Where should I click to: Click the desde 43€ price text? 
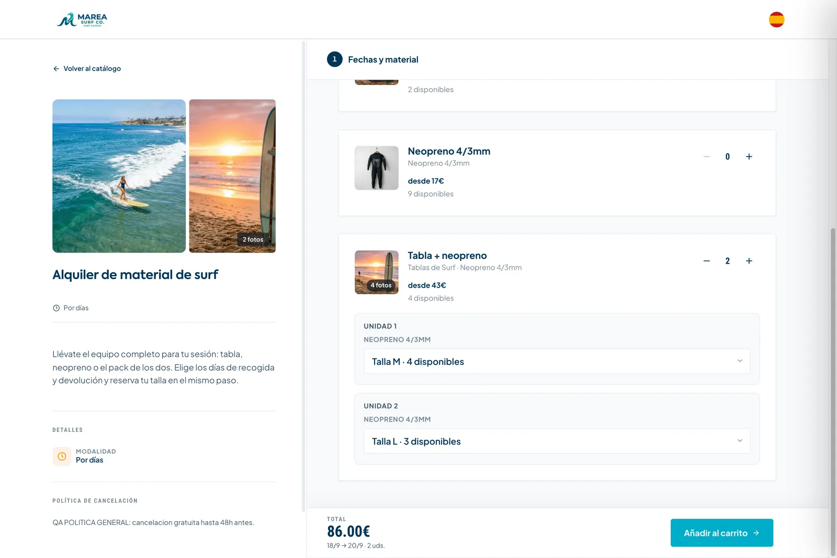pos(427,286)
